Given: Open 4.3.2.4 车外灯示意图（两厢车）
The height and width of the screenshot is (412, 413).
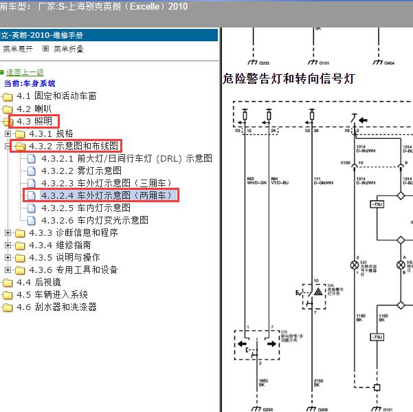Looking at the screenshot, I should click(107, 195).
